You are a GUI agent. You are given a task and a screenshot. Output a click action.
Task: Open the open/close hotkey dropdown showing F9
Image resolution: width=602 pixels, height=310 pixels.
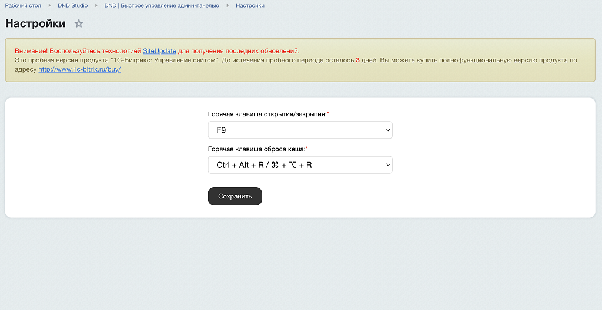tap(300, 130)
